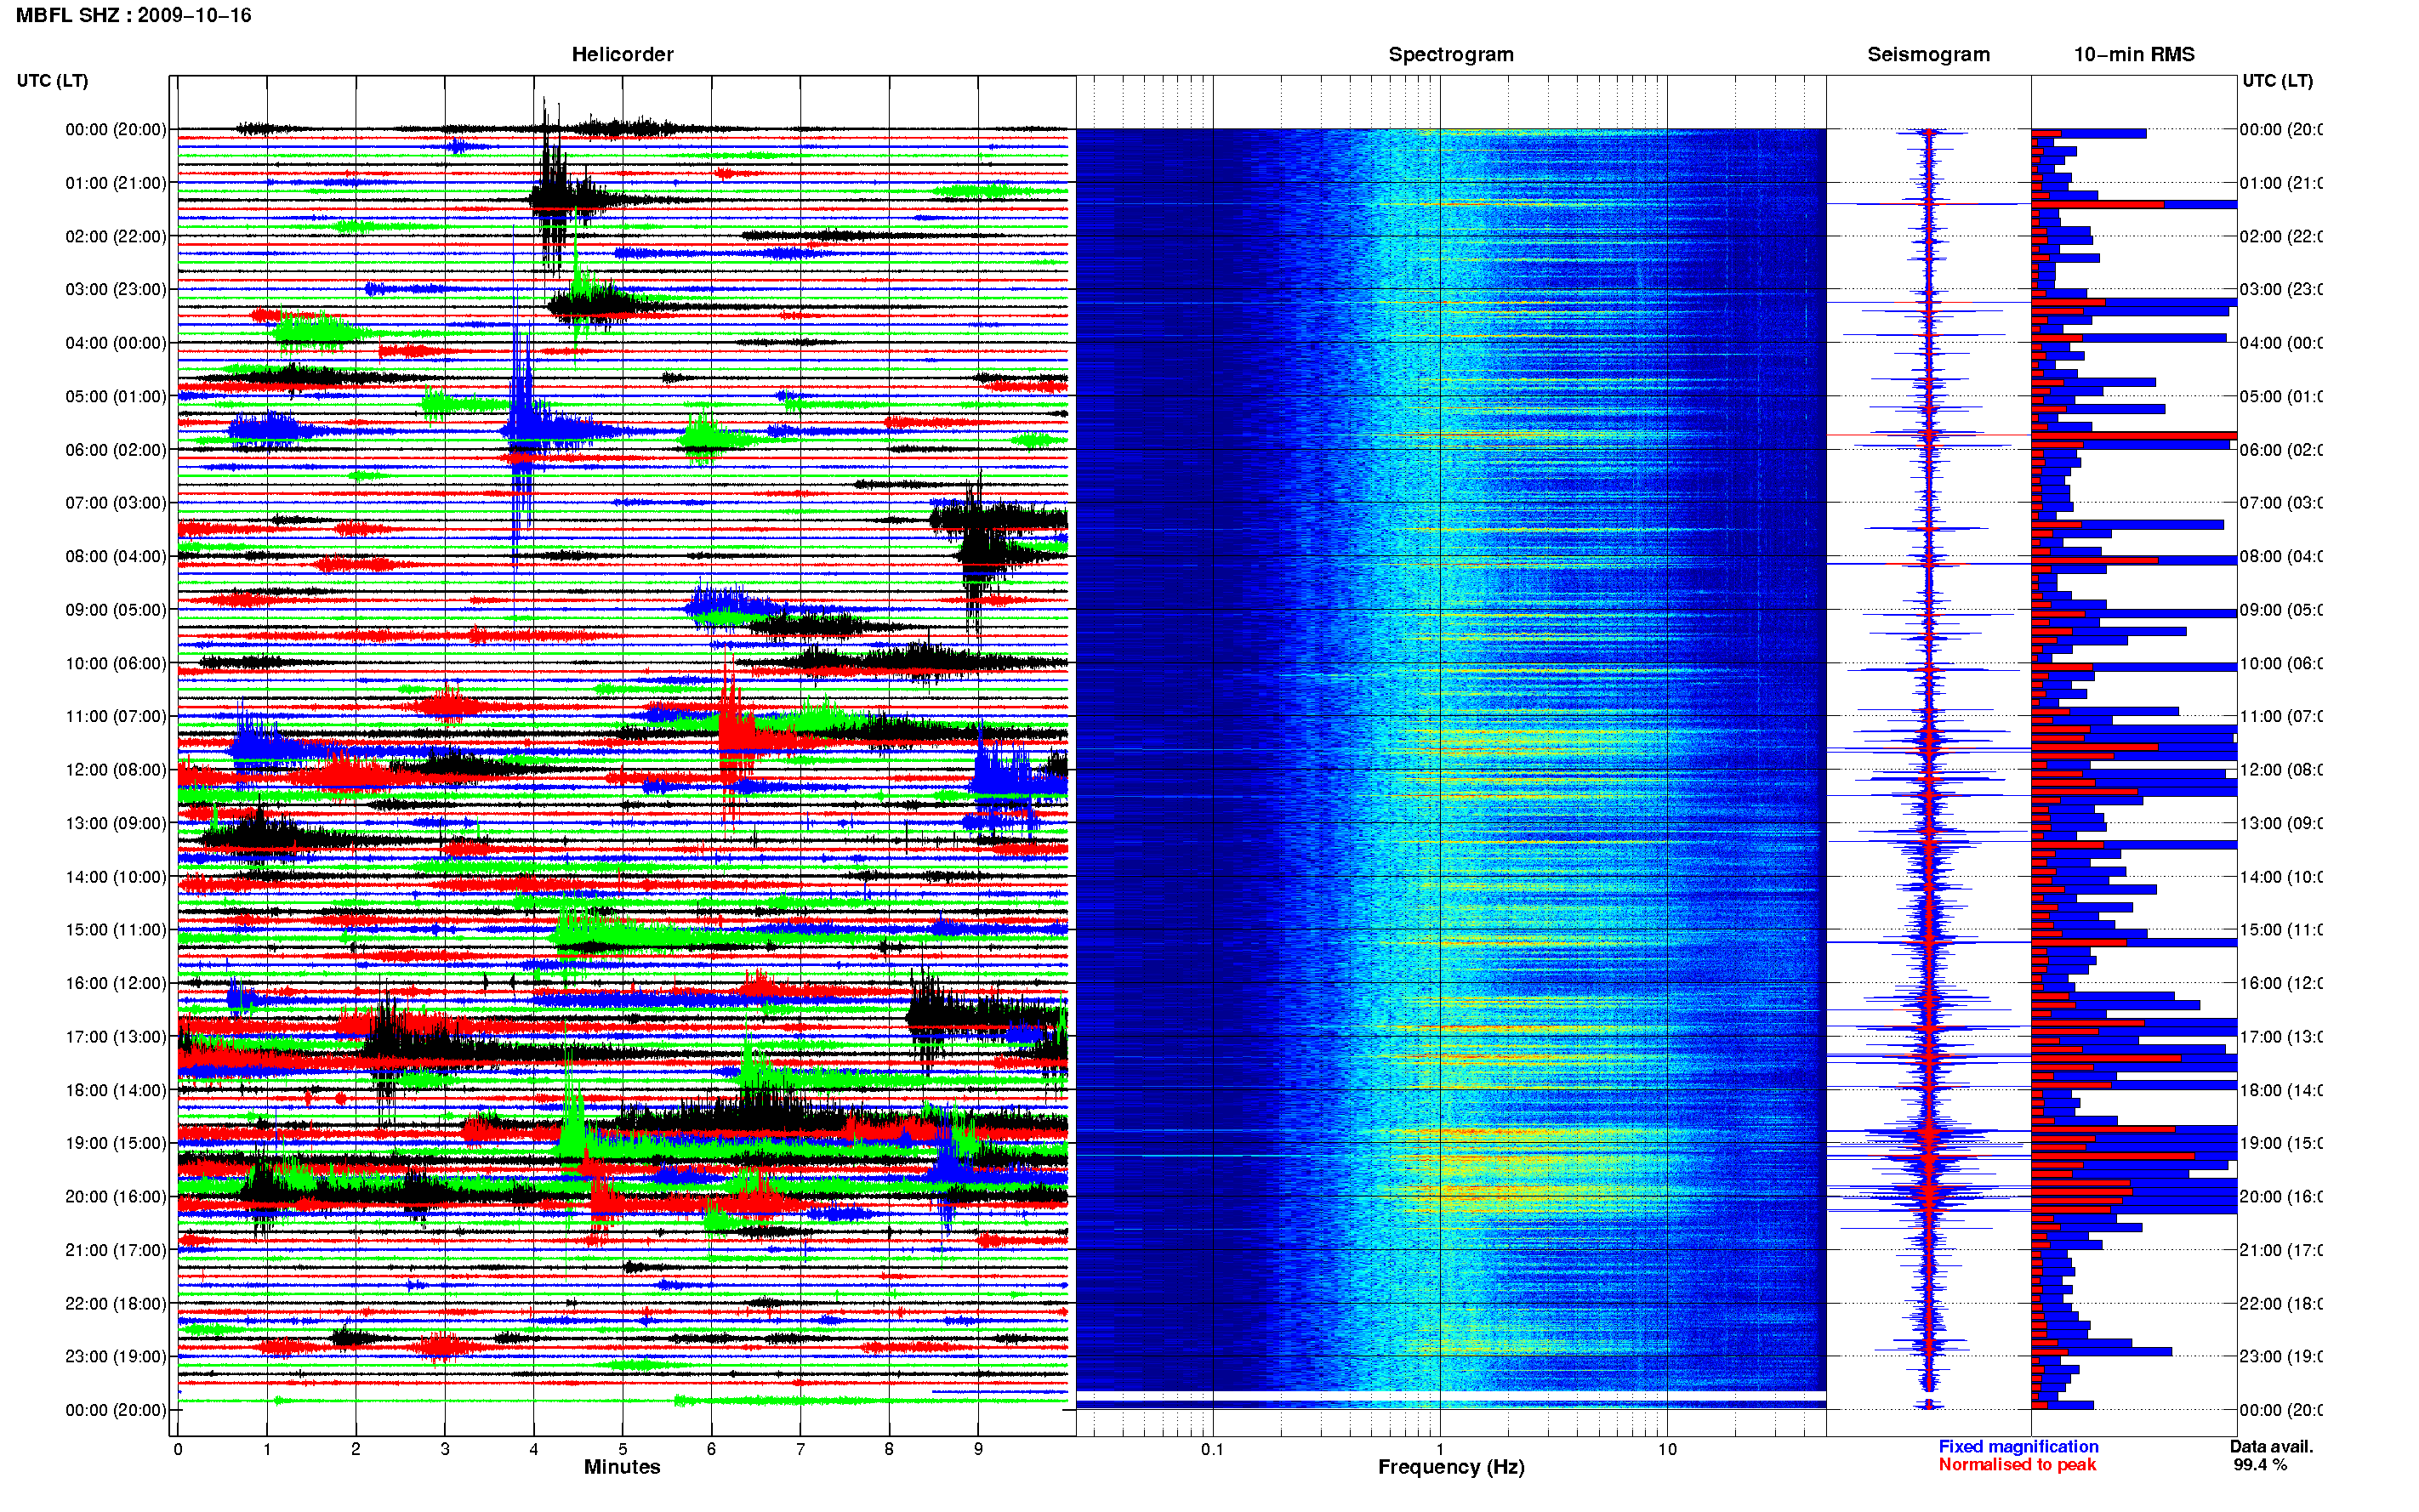Click the blue 'Fixed magnification' legend text
The image size is (2419, 1512).
(2018, 1446)
